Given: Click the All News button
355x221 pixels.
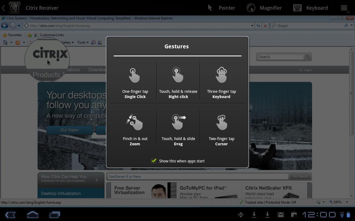Looking at the screenshot, I should (300, 177).
